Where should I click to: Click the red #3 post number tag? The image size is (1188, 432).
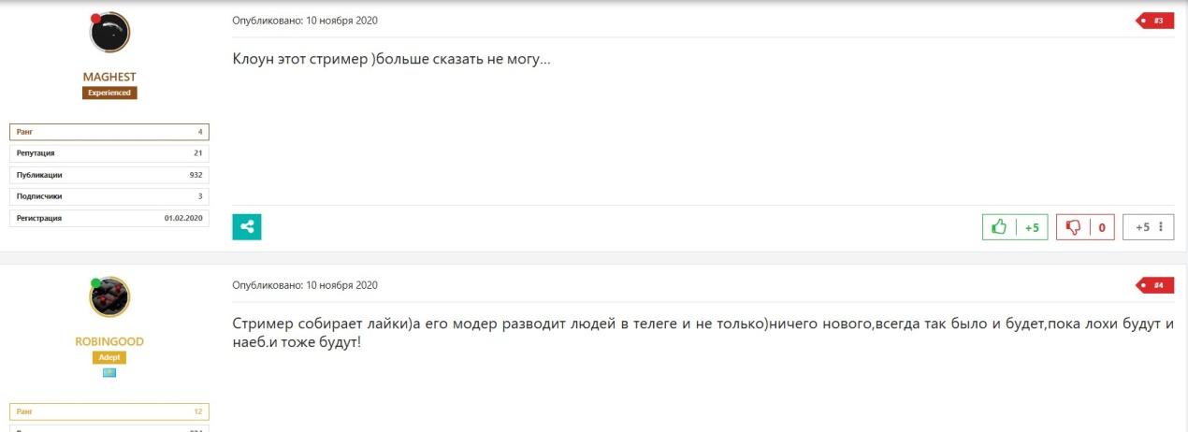pyautogui.click(x=1156, y=21)
